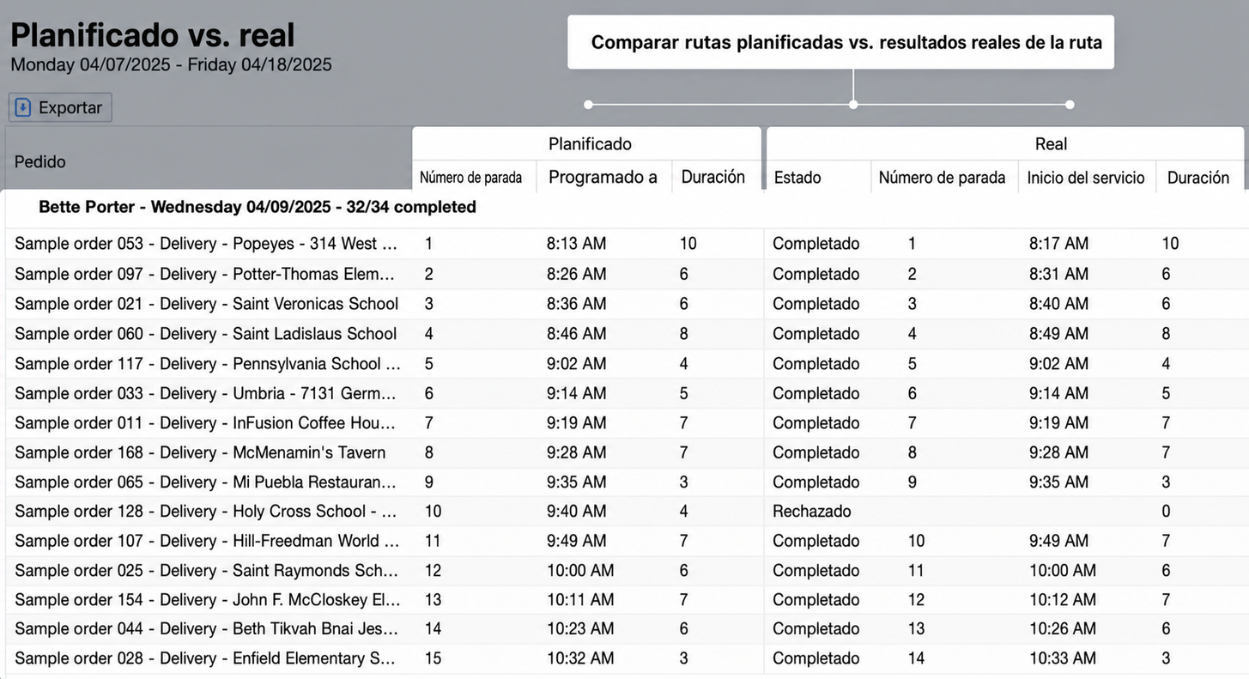Click the Estado column header
The width and height of the screenshot is (1249, 679).
797,178
